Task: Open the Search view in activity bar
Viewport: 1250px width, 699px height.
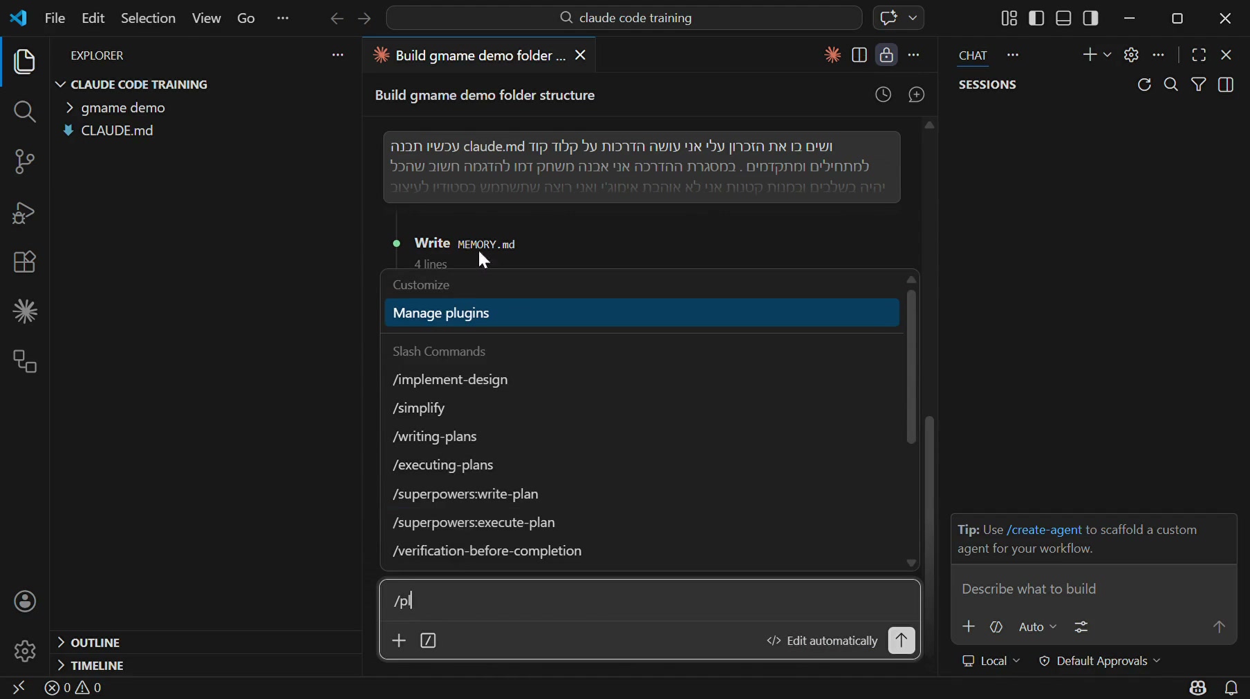Action: (x=25, y=112)
